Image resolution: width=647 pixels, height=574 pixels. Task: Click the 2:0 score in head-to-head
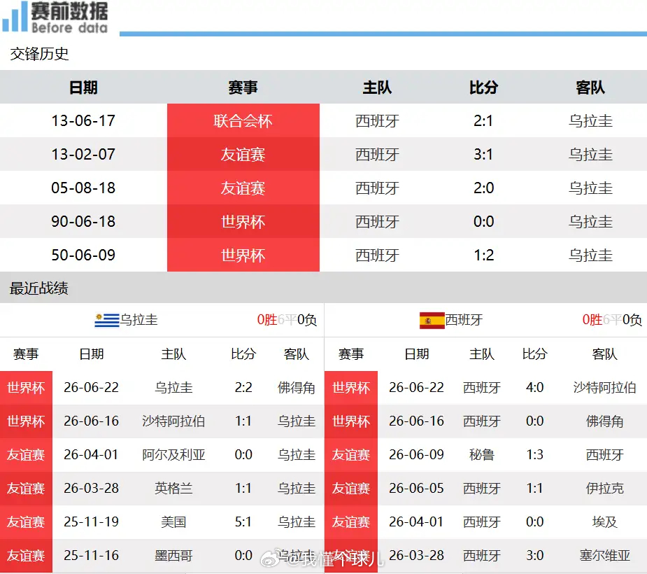coord(483,188)
